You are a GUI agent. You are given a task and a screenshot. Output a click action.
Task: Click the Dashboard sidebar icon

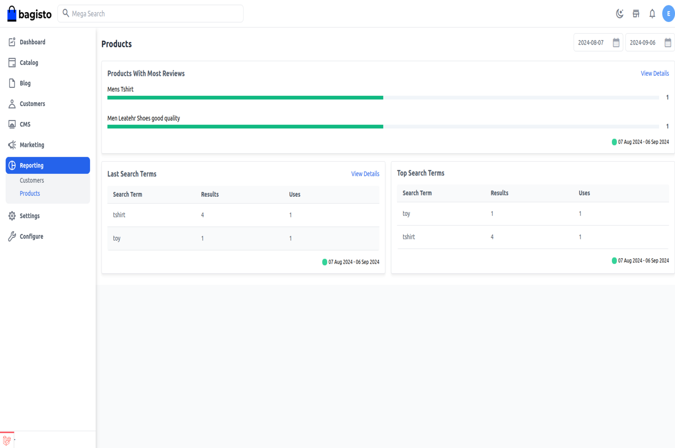pos(12,42)
